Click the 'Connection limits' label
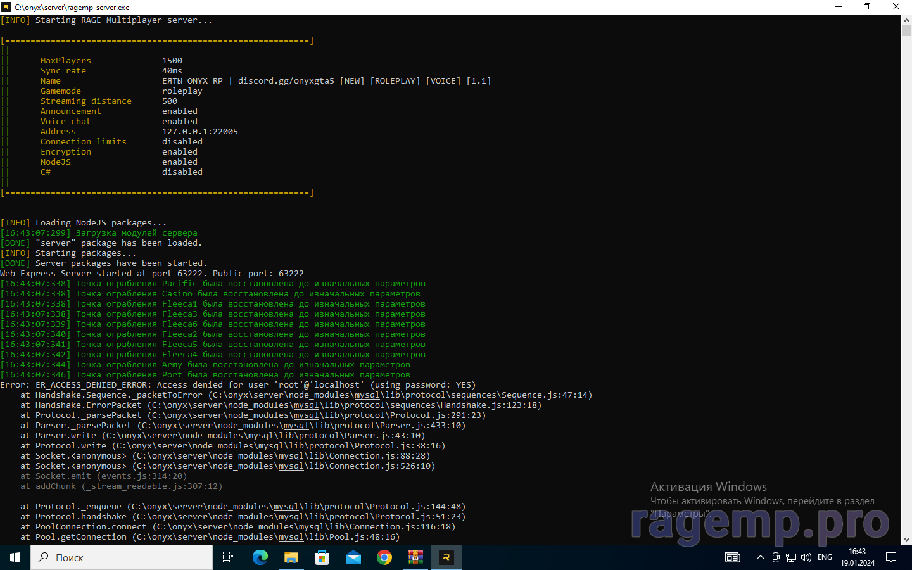912x570 pixels. [x=84, y=142]
